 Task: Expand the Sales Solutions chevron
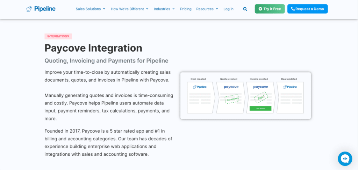[104, 9]
